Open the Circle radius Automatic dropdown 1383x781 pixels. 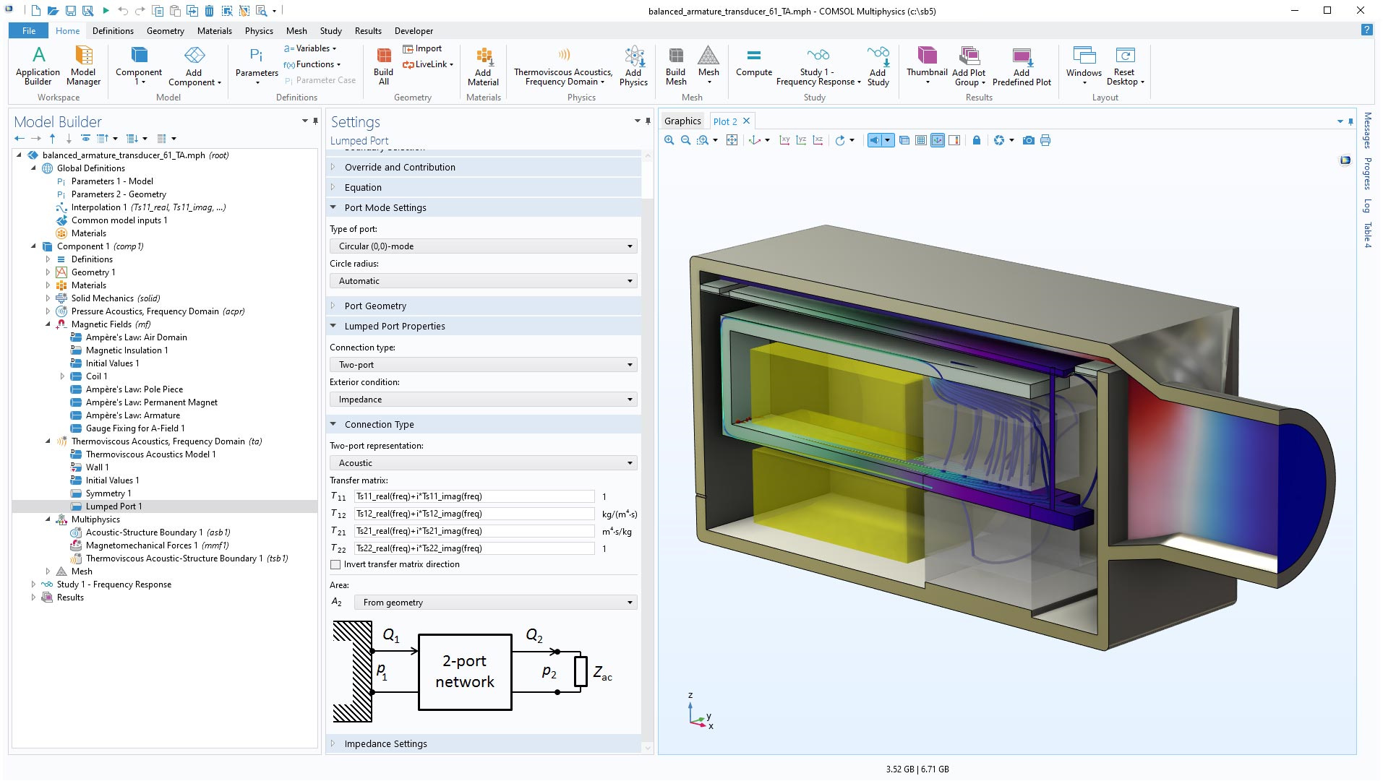coord(483,281)
